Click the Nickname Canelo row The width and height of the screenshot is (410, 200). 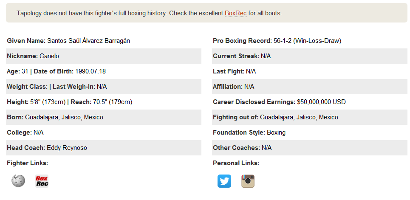104,56
